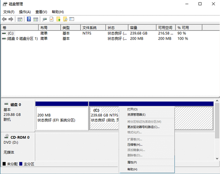Click the folder with magnifier icon
The image size is (220, 174).
click(65, 19)
